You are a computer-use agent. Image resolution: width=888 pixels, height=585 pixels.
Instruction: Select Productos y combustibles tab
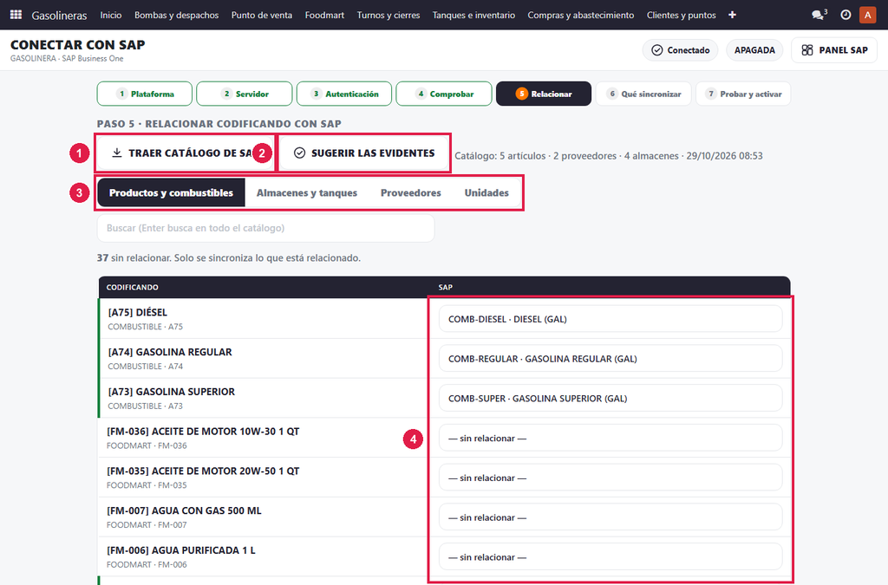[171, 193]
